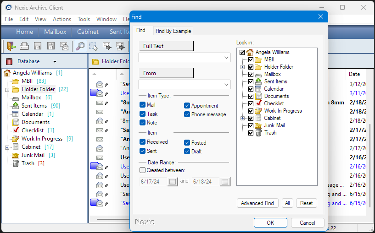The image size is (375, 233).
Task: Open the Full Text dropdown list
Action: pos(227,58)
